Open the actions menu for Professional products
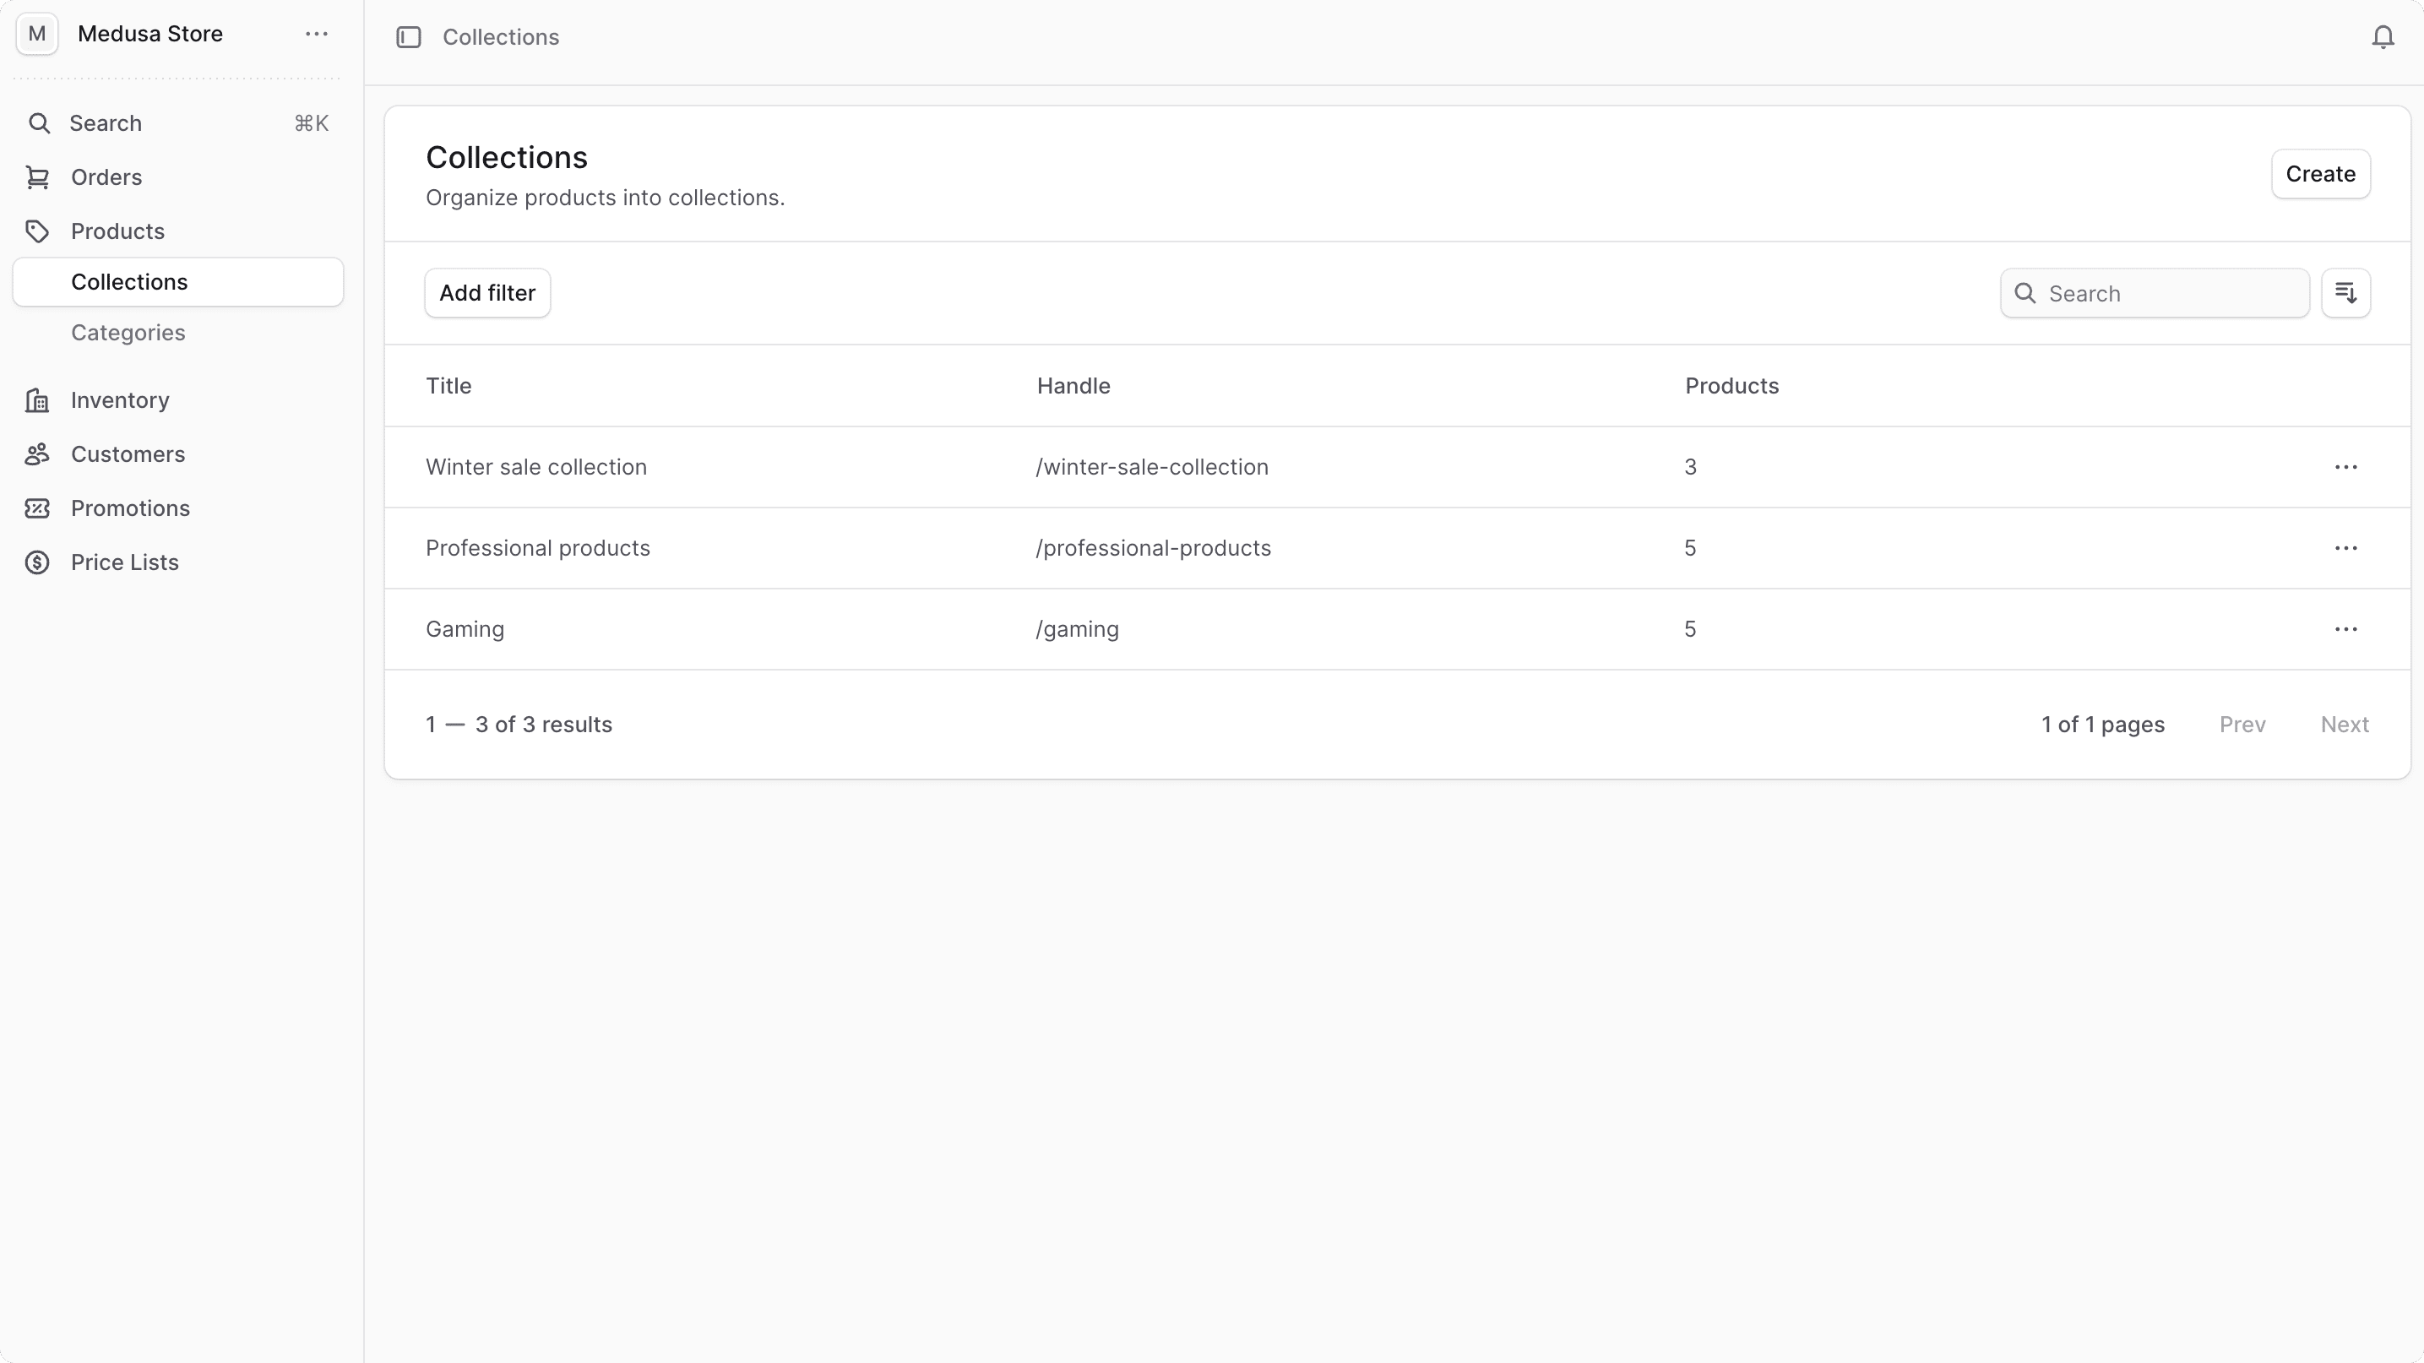 tap(2346, 547)
